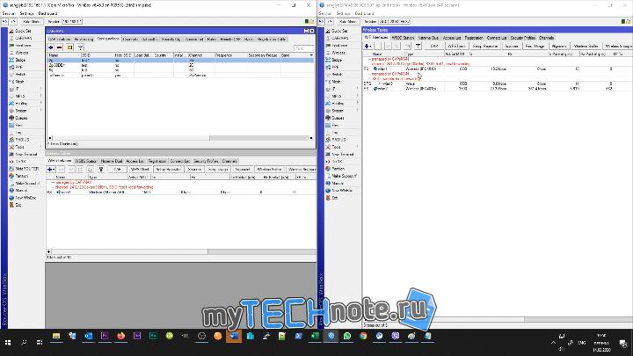This screenshot has height=356, width=633.
Task: Open Quick Set in left WinBox sidebar
Action: (x=23, y=31)
